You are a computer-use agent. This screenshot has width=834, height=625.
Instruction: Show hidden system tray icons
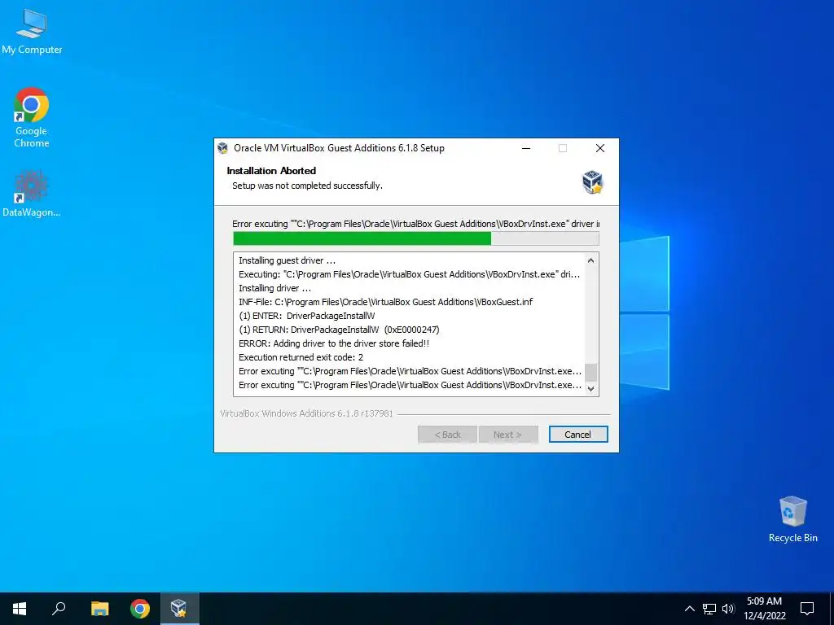[689, 609]
